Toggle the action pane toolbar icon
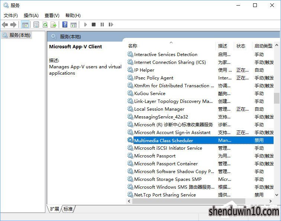 [x=74, y=25]
